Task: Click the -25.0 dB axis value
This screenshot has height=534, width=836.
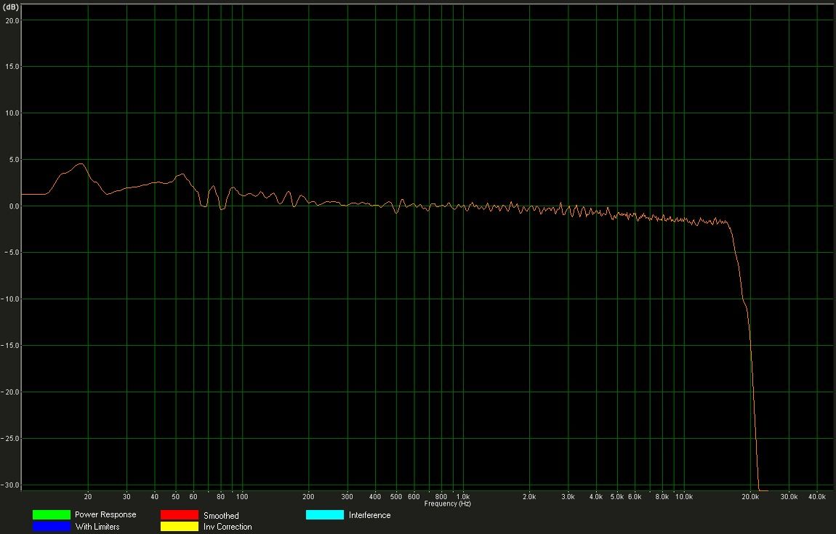Action: click(11, 439)
